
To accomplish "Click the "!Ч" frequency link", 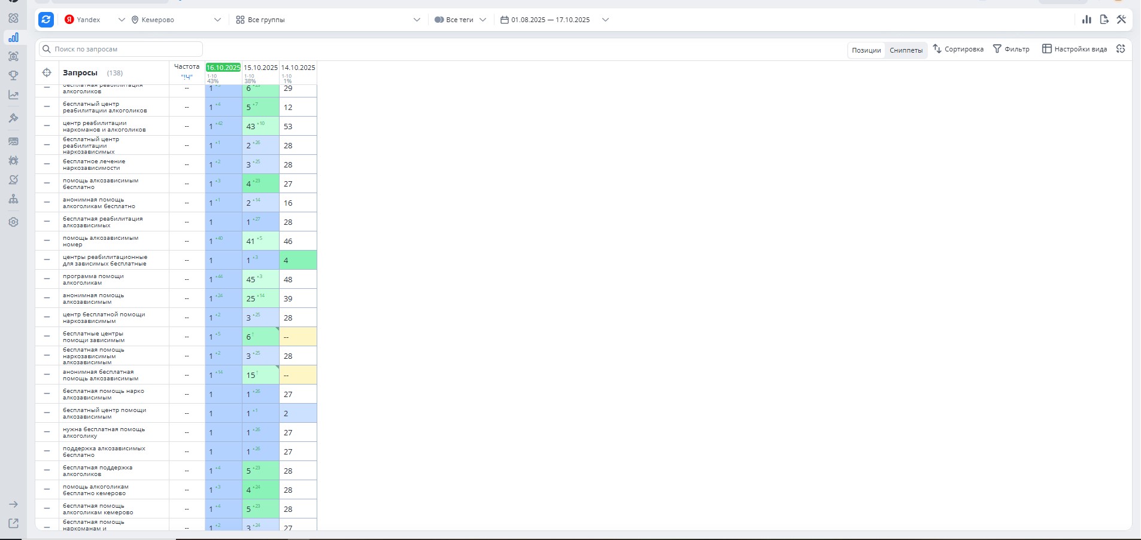I will click(187, 77).
